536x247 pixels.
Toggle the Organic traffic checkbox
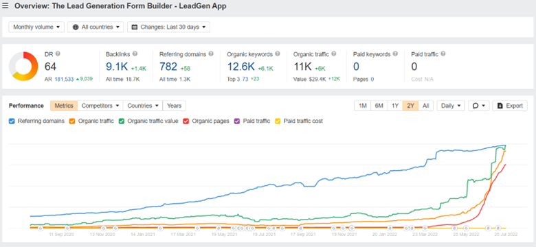click(71, 121)
